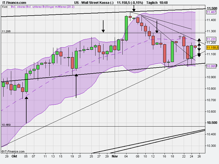Click the '12' date axis label
219x164 pixels.
(153, 156)
